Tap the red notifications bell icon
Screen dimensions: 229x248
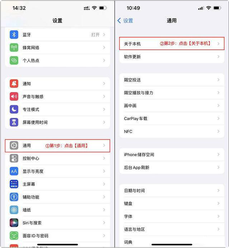14,84
